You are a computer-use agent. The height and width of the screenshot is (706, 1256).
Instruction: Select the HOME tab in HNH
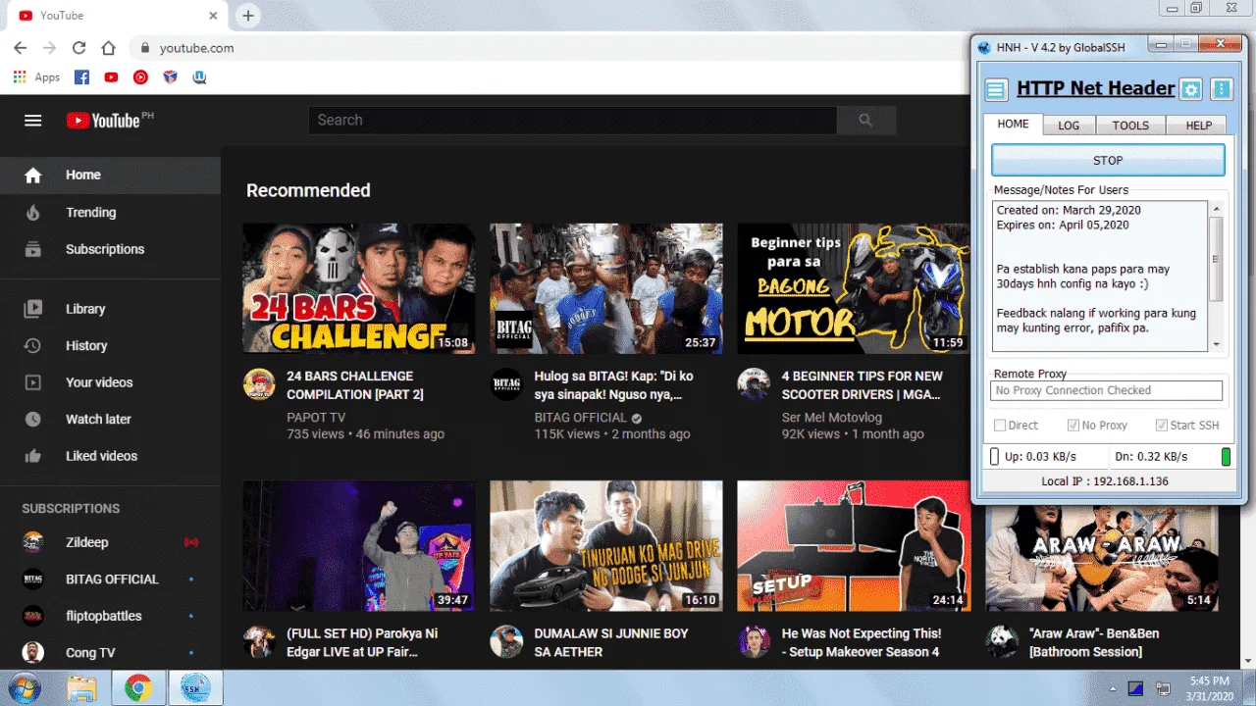(x=1013, y=124)
